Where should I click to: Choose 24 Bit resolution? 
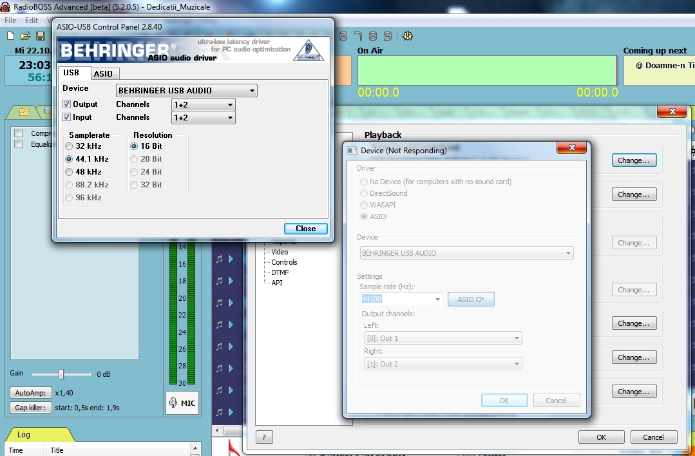click(134, 172)
